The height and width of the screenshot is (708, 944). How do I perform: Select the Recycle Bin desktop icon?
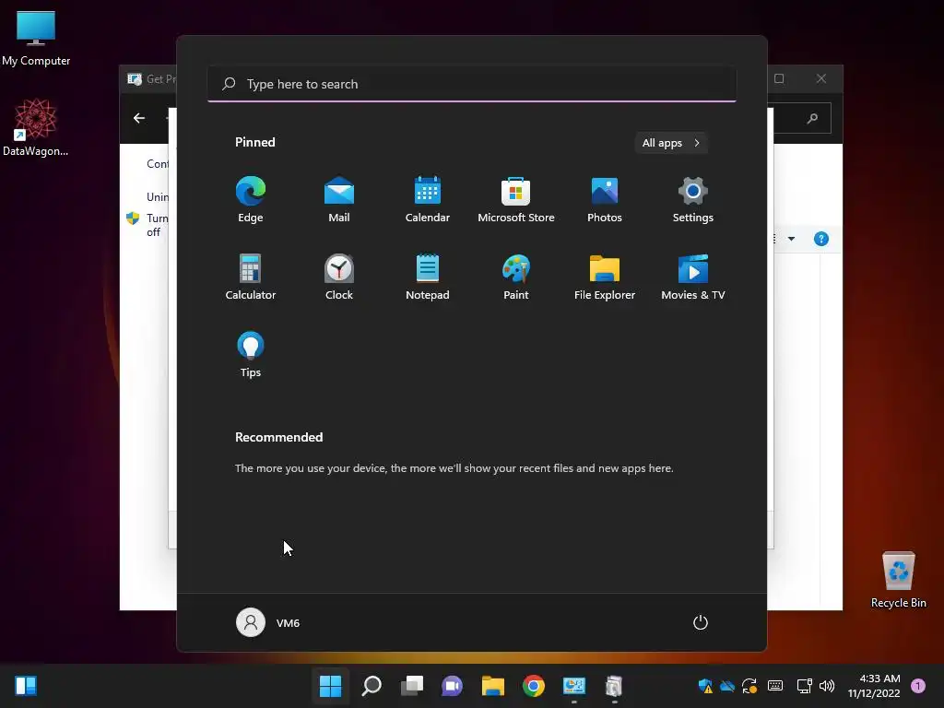coord(898,579)
